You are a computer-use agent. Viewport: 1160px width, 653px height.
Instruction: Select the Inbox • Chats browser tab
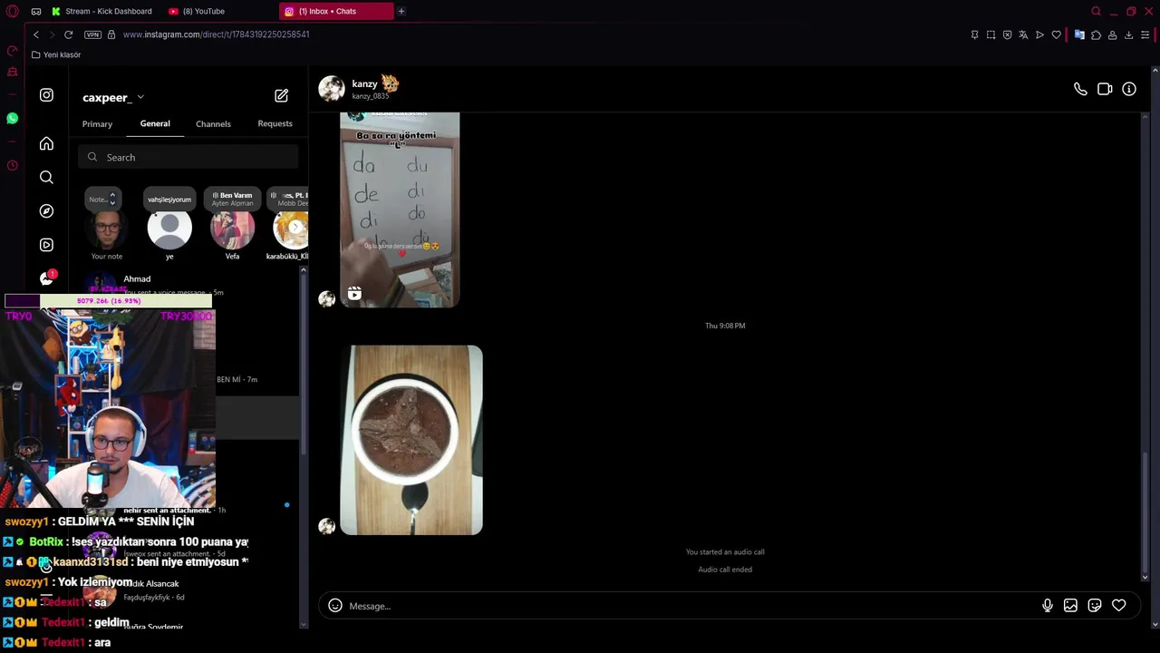pyautogui.click(x=336, y=11)
